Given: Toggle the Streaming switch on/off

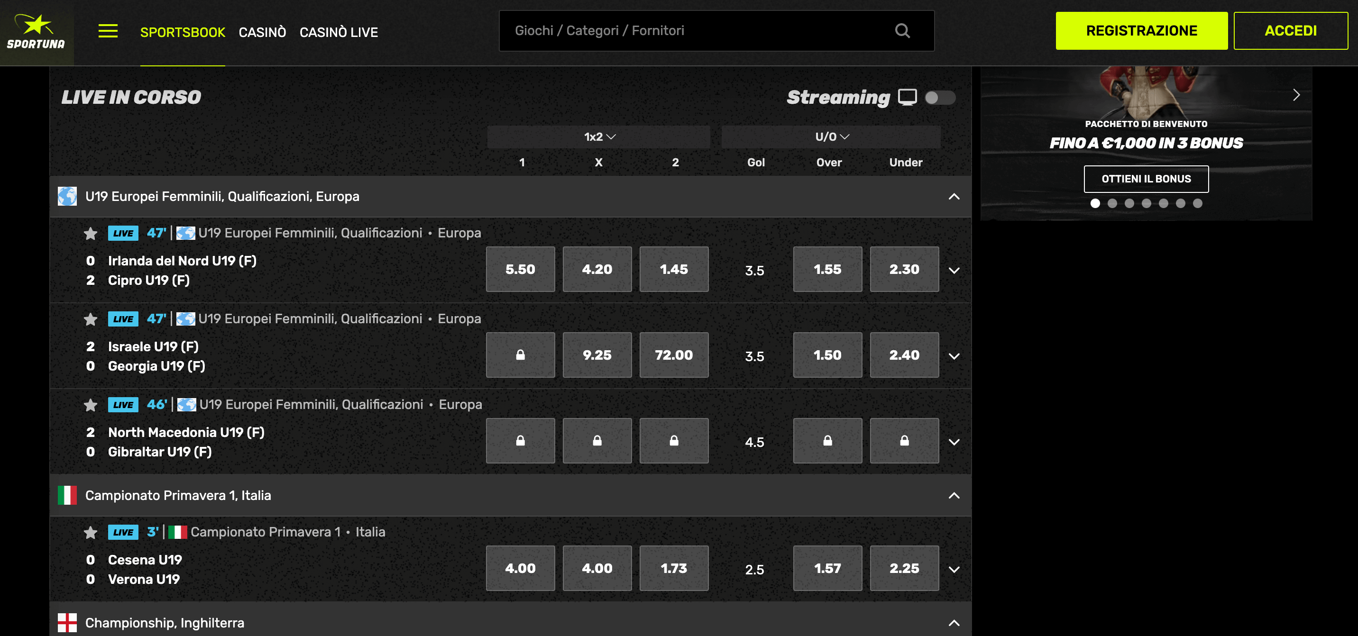Looking at the screenshot, I should pos(940,97).
